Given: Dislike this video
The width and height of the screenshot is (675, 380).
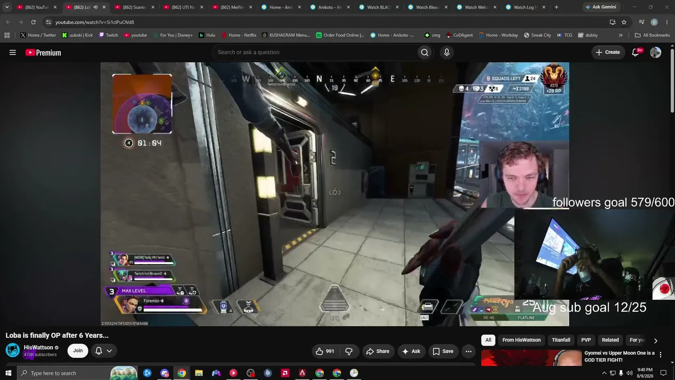Looking at the screenshot, I should click(349, 351).
